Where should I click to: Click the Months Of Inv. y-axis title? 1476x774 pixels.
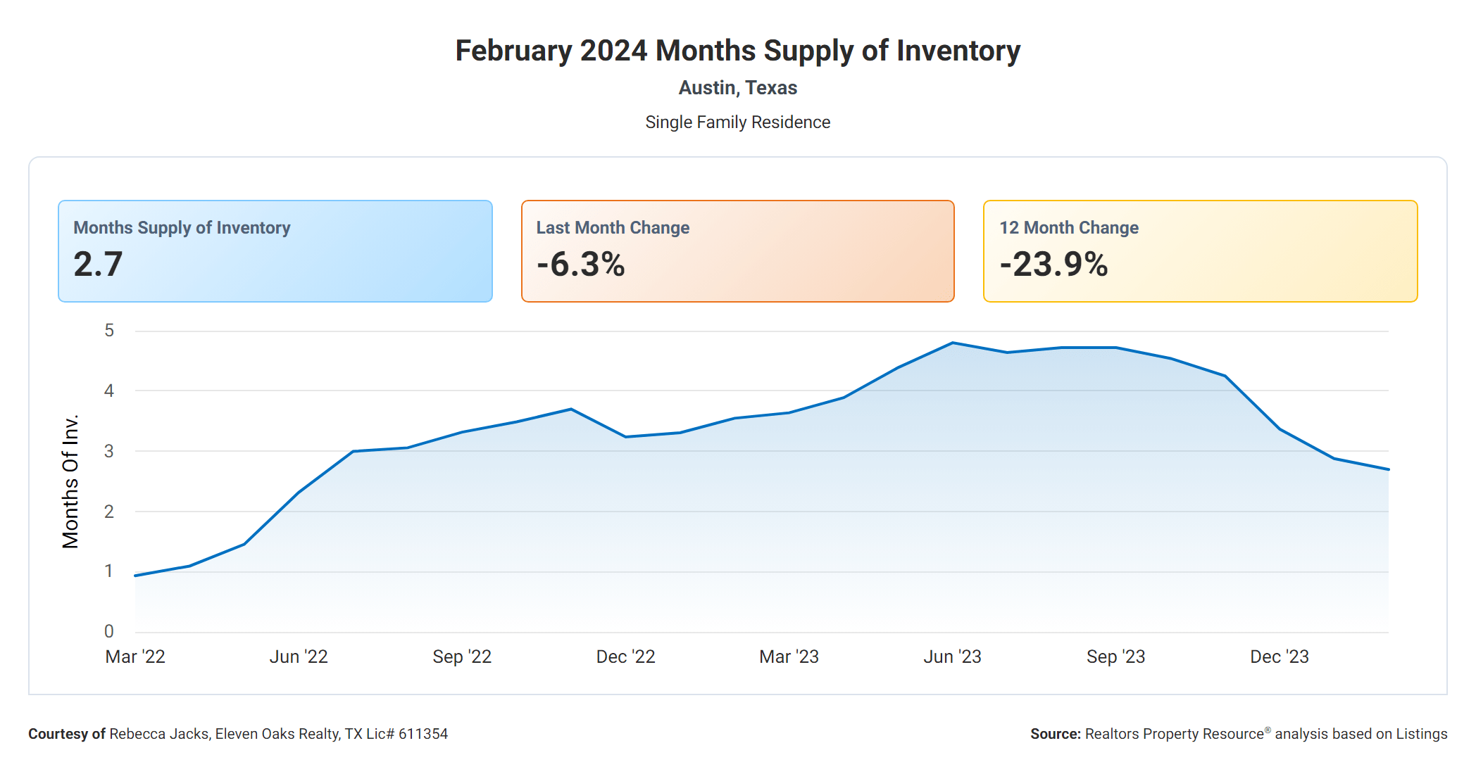[x=70, y=481]
